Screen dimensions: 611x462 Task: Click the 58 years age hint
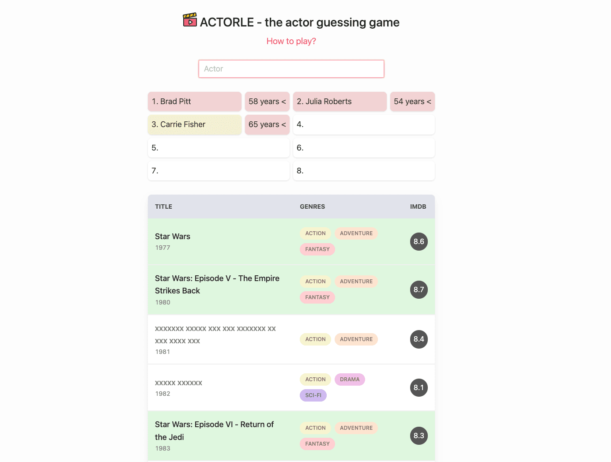click(x=267, y=101)
